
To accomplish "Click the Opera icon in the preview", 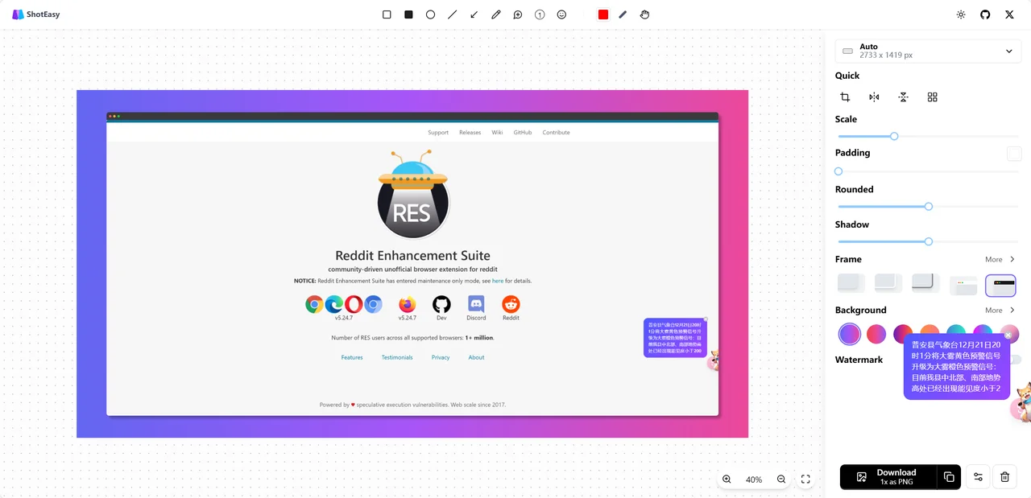I will pos(354,304).
